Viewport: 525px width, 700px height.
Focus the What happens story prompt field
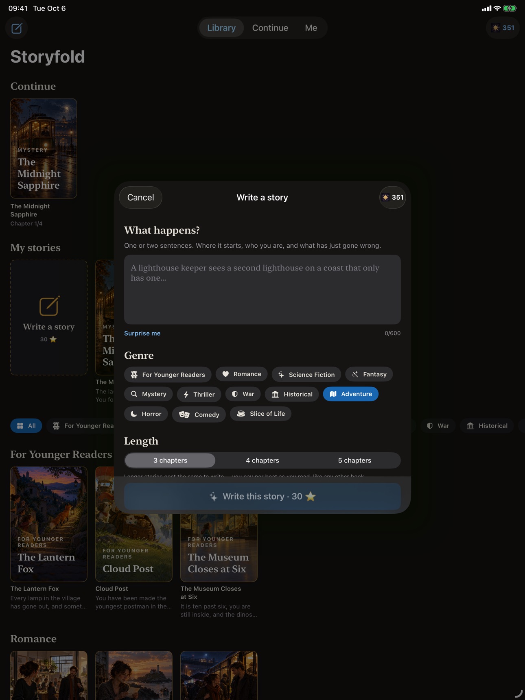tap(262, 290)
